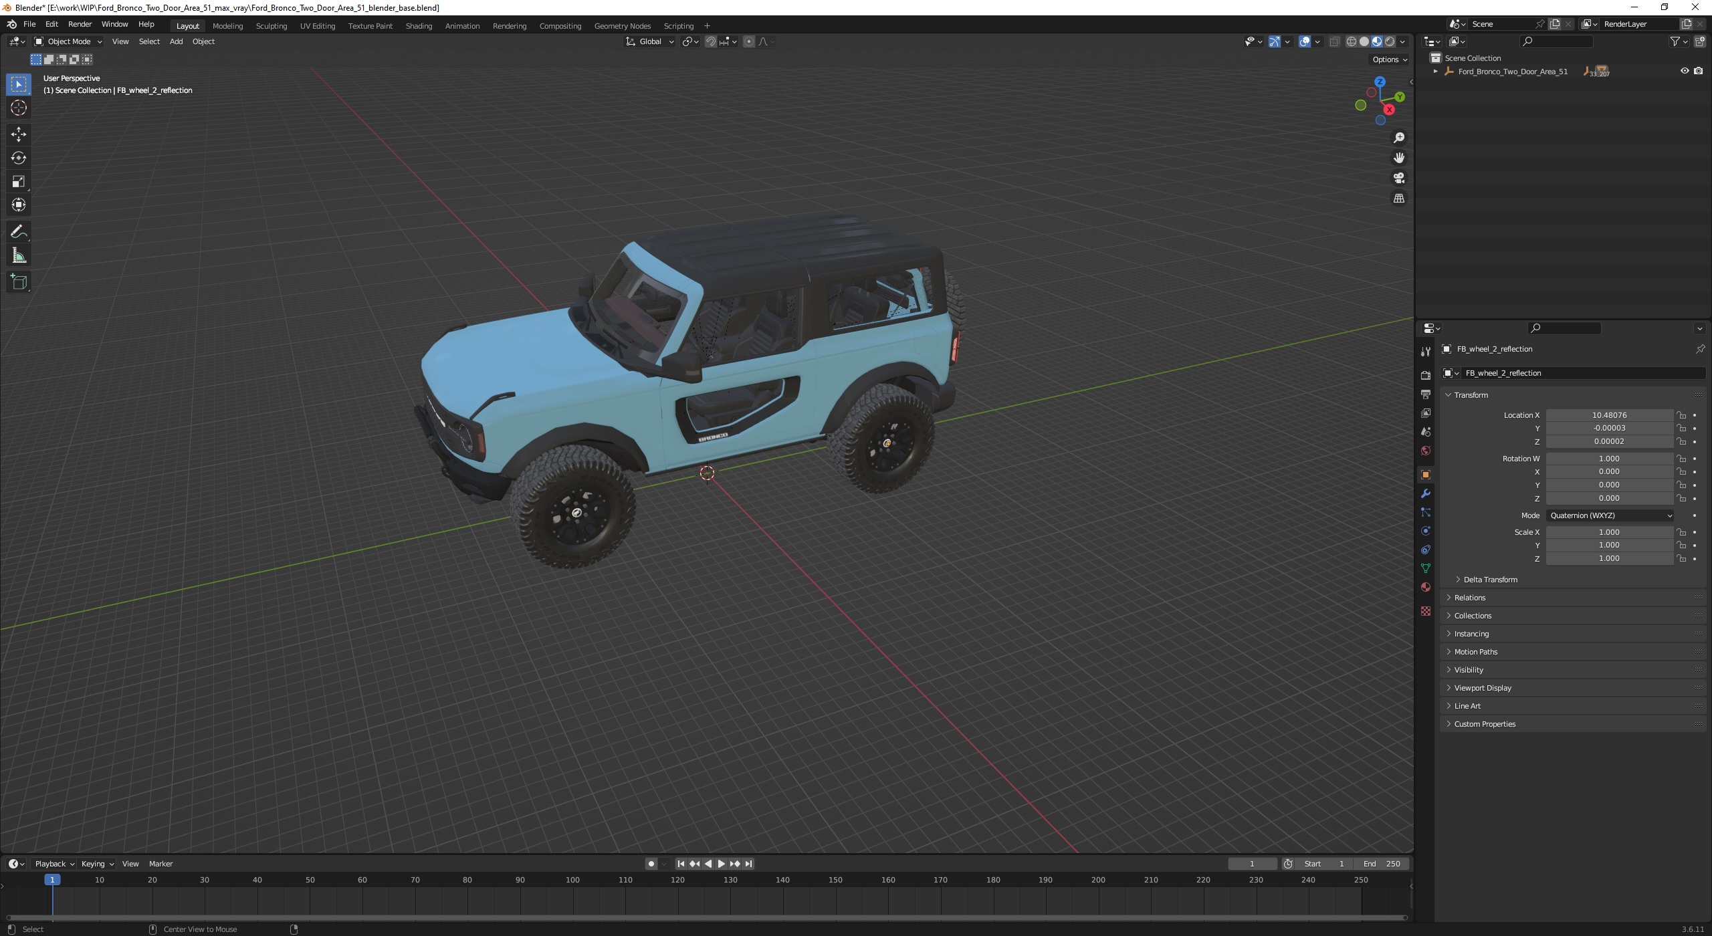
Task: Toggle X-Ray mode in viewport header
Action: click(x=1334, y=41)
